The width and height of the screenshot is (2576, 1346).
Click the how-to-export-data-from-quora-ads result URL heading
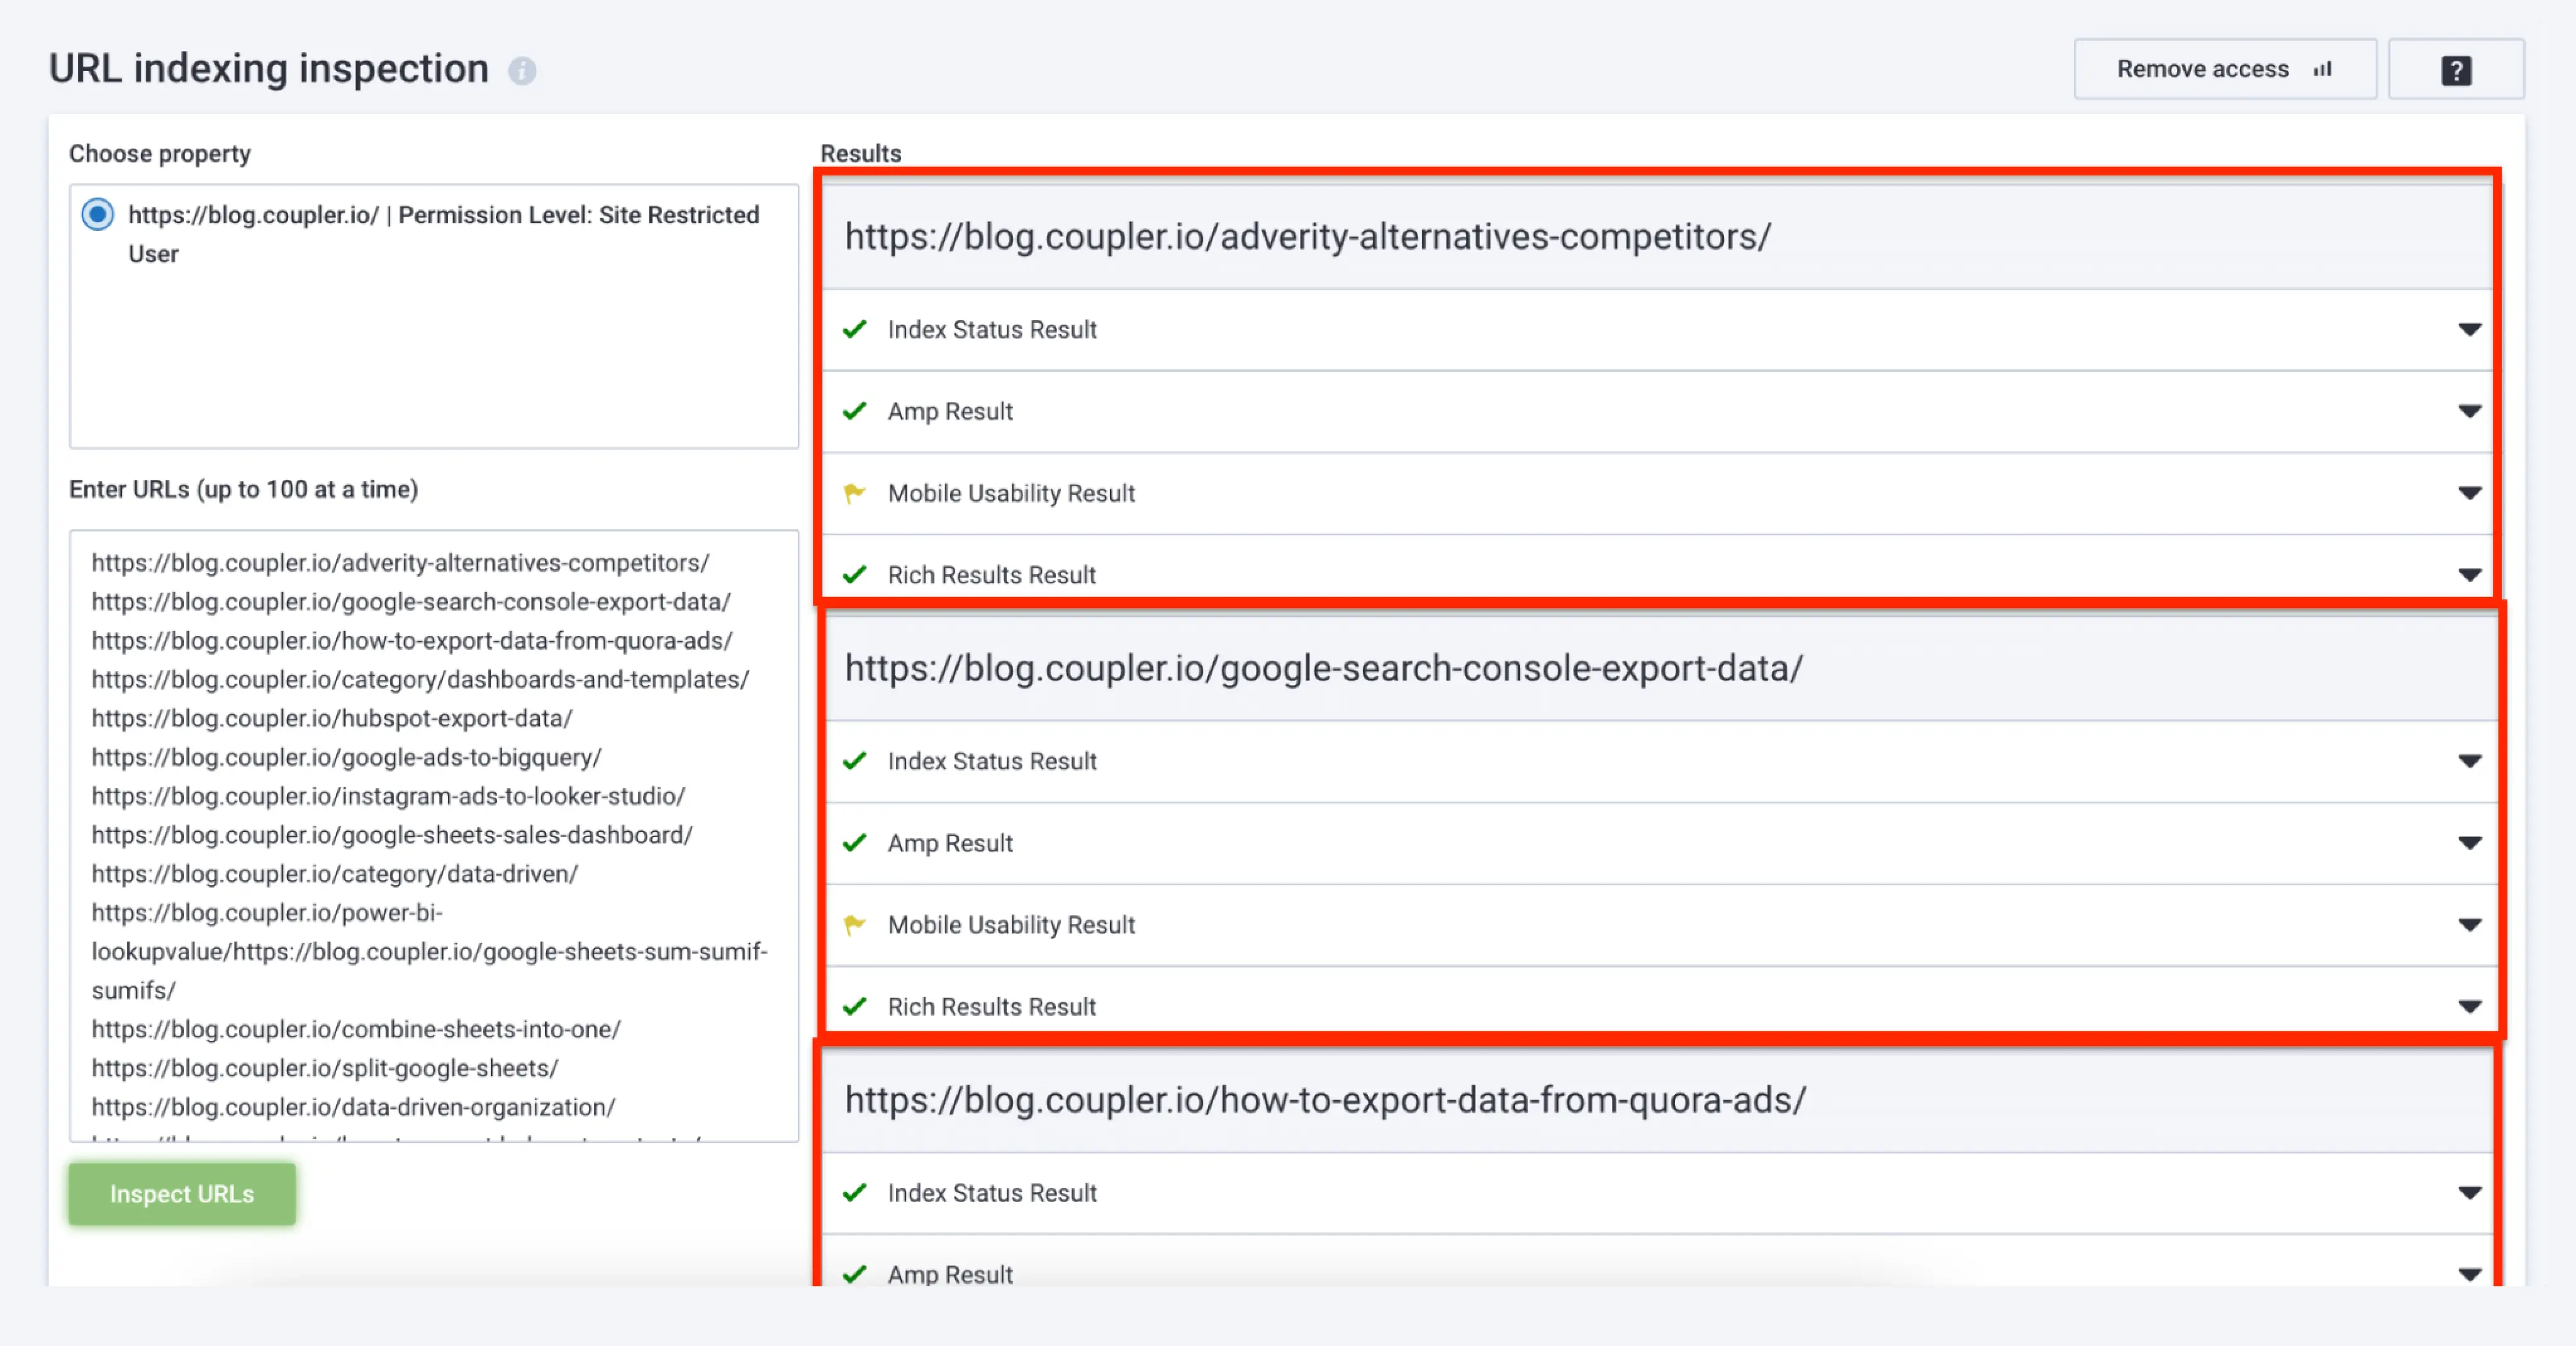[x=1326, y=1100]
